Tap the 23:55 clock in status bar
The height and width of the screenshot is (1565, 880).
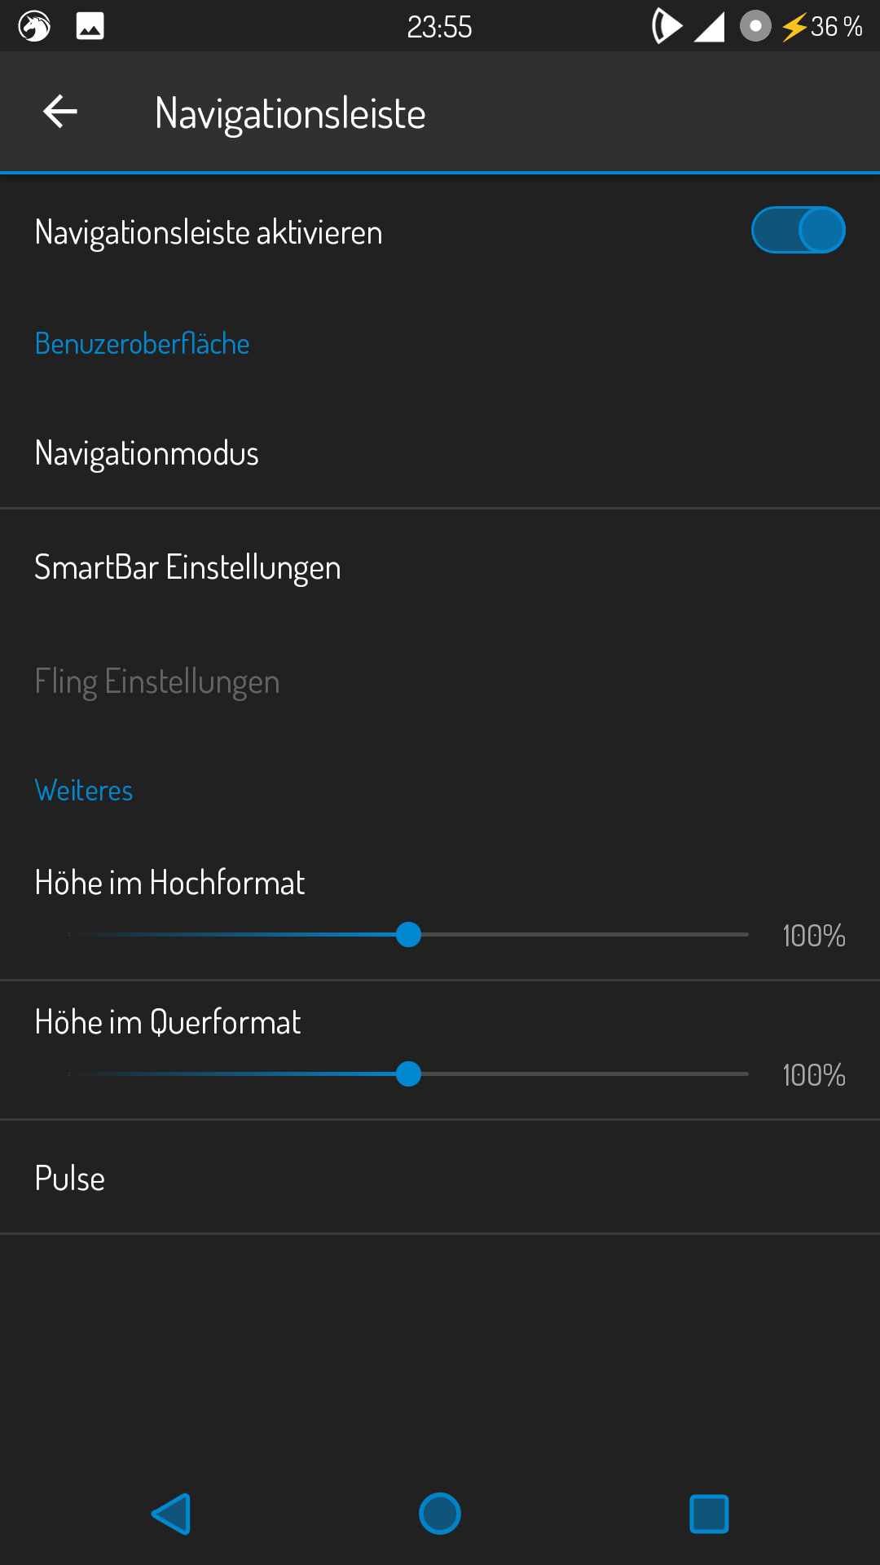coord(439,27)
